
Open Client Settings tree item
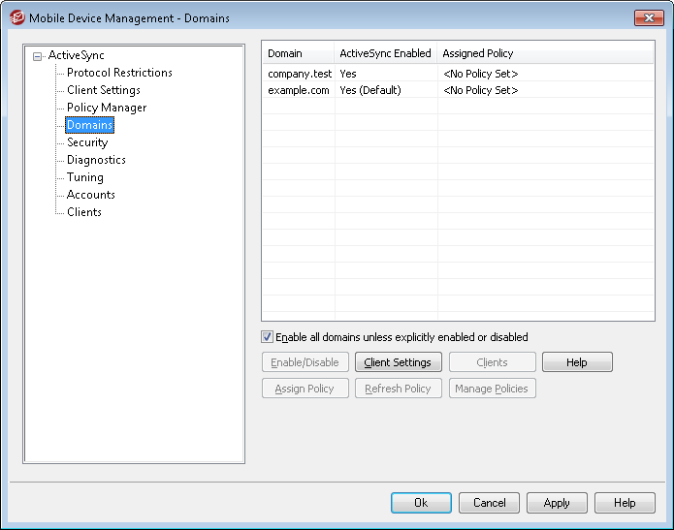(103, 90)
